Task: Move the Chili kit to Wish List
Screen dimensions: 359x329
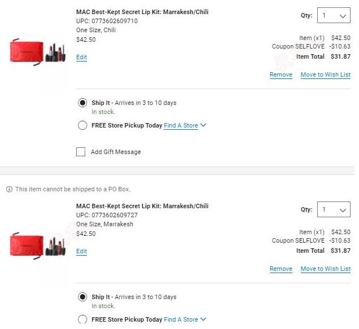Action: coord(326,74)
